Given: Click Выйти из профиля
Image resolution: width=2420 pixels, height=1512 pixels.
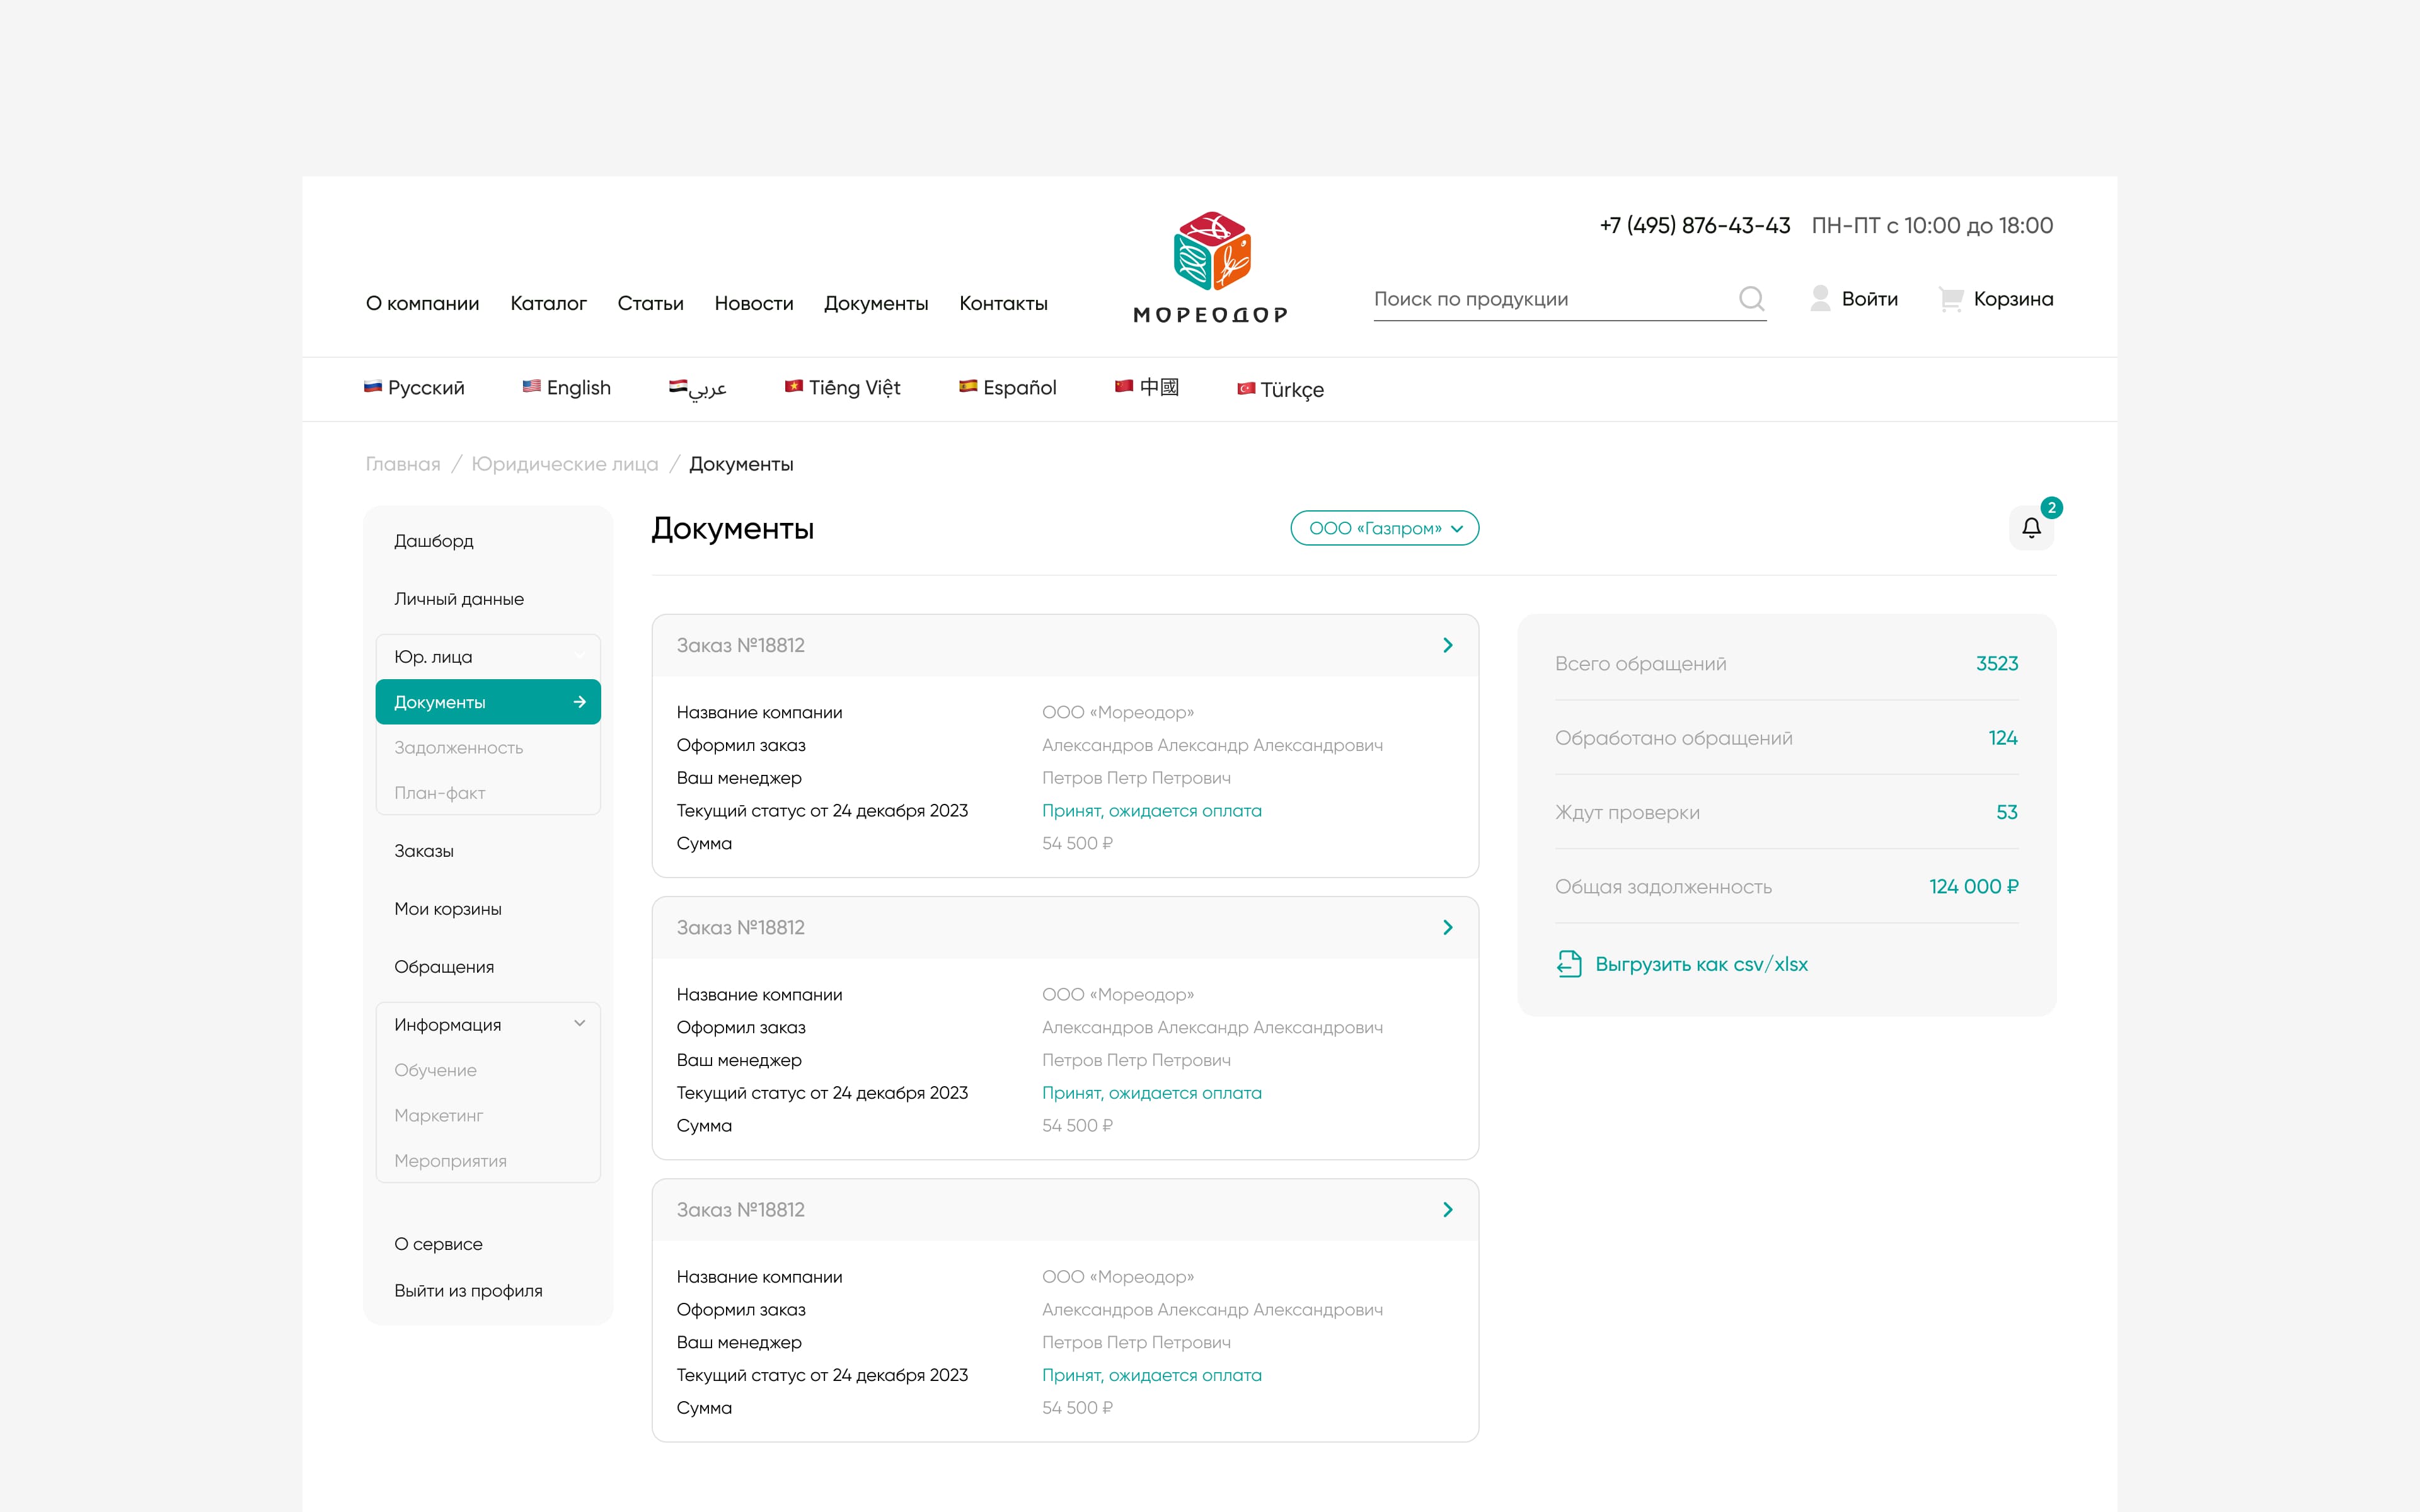Looking at the screenshot, I should point(468,1290).
